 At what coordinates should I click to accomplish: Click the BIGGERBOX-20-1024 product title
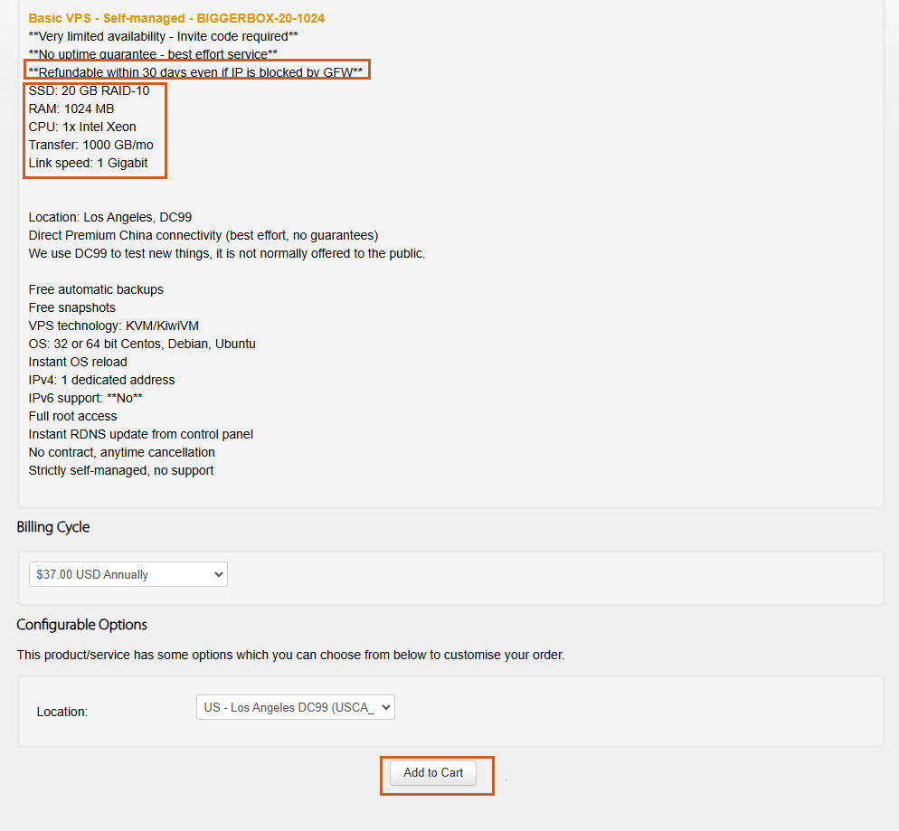[x=176, y=18]
